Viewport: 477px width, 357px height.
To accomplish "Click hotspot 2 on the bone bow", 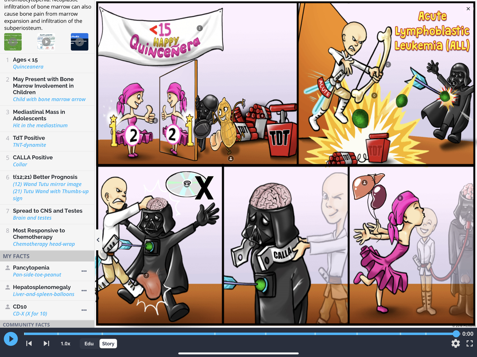I will click(388, 65).
